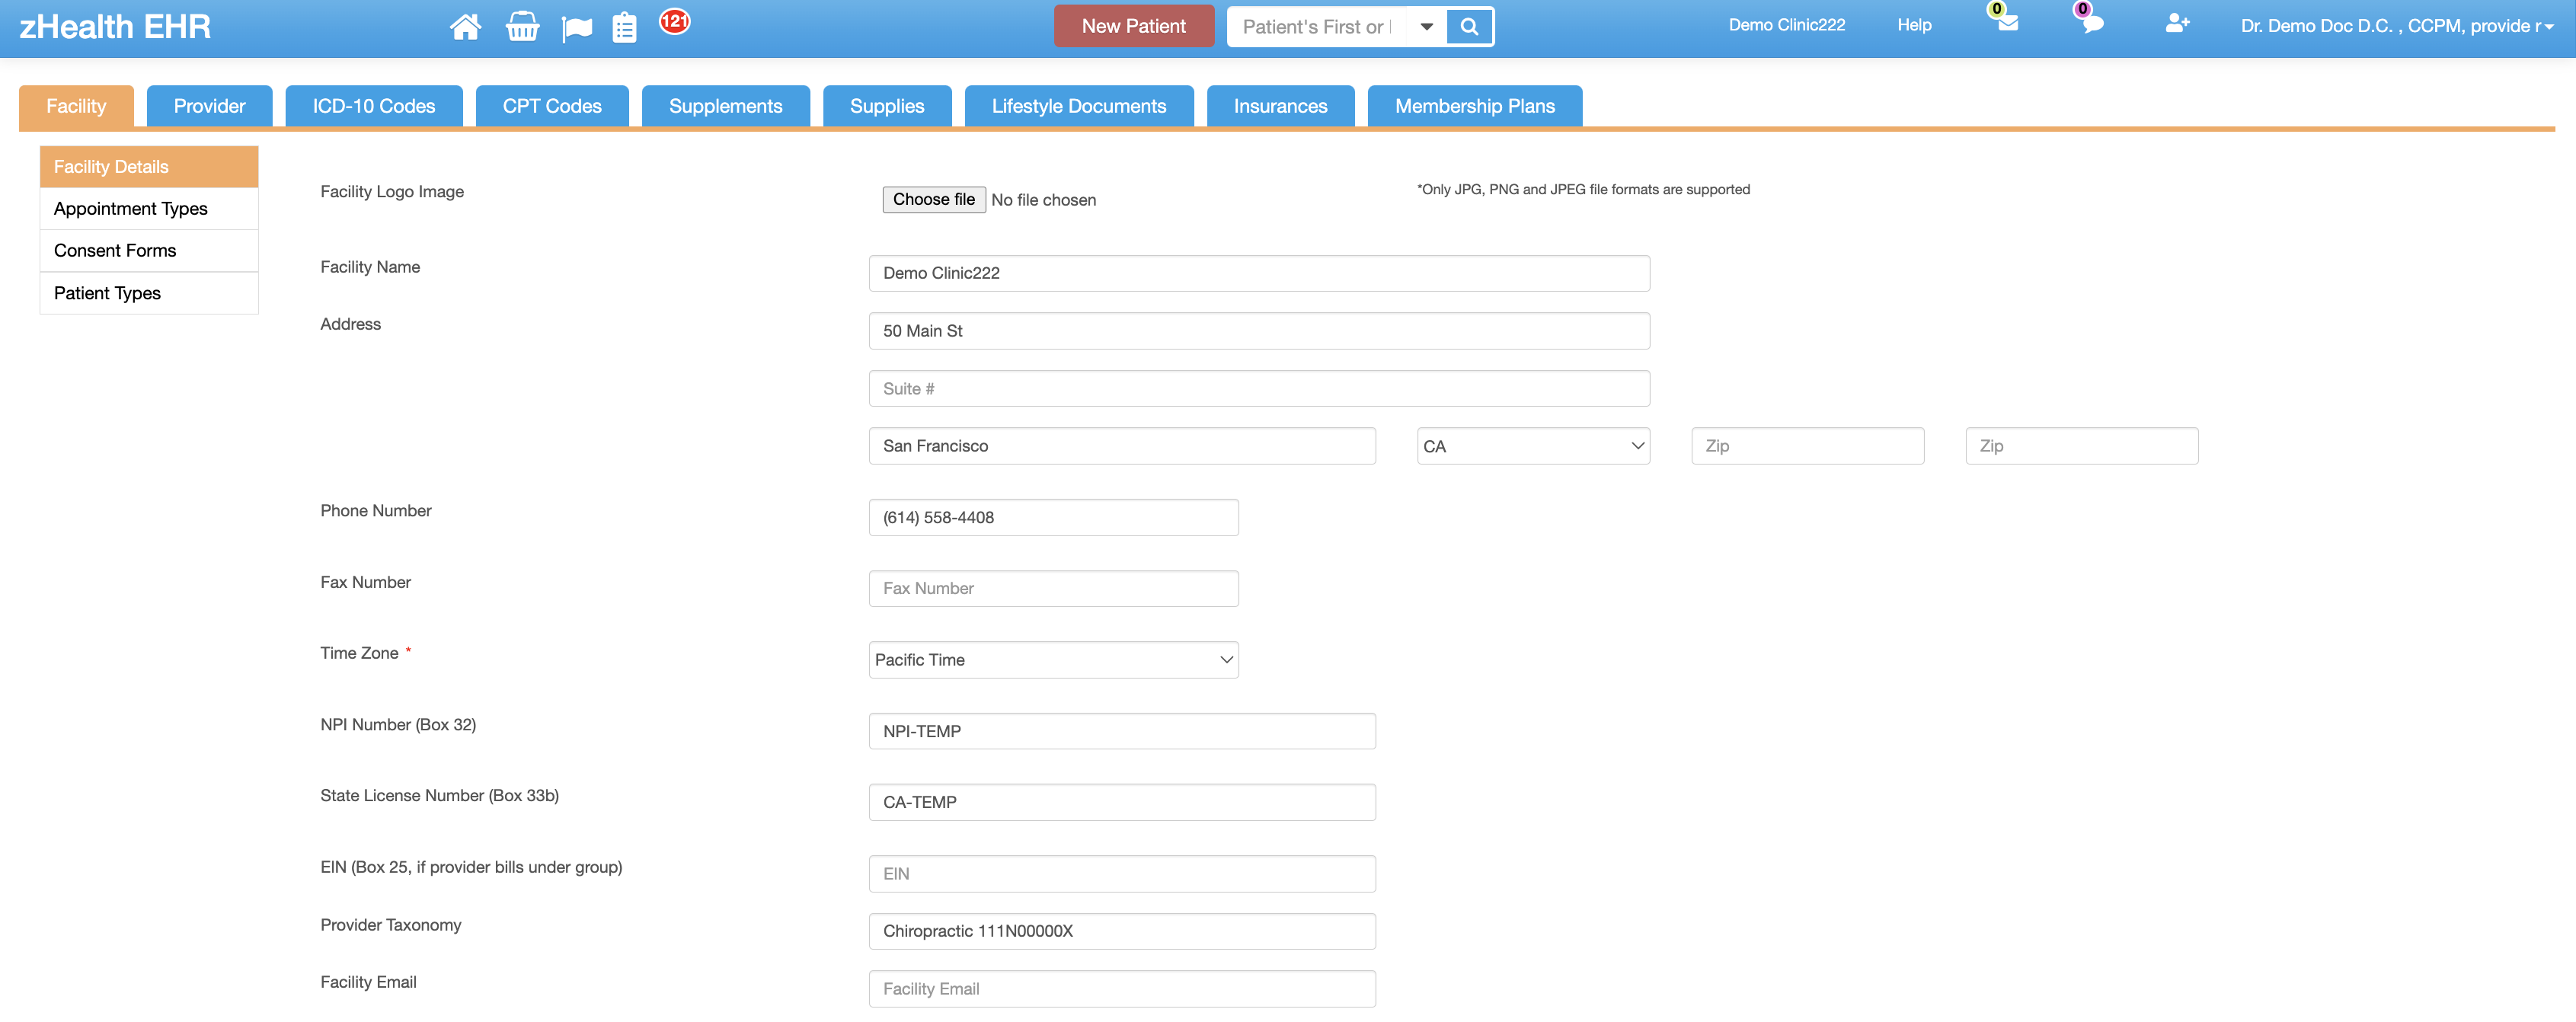Screen dimensions: 2576x1022
Task: Click the EIN field
Action: [1122, 874]
